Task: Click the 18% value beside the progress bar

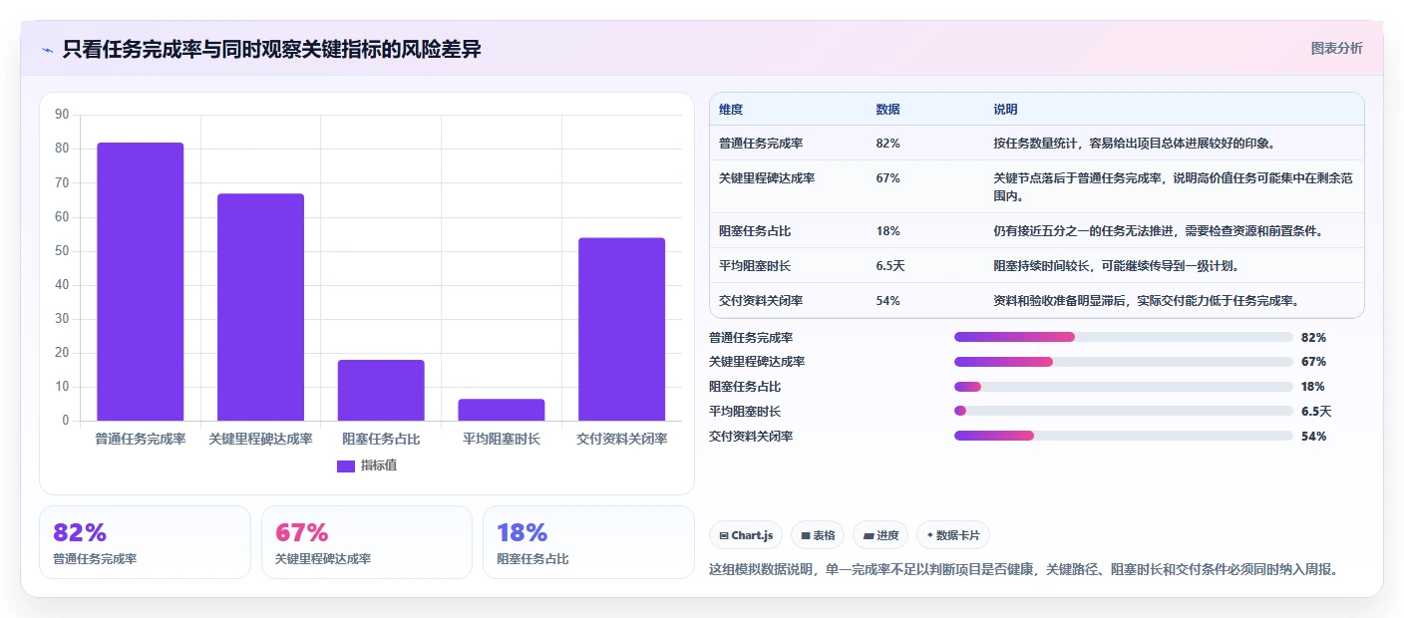Action: (x=1313, y=387)
